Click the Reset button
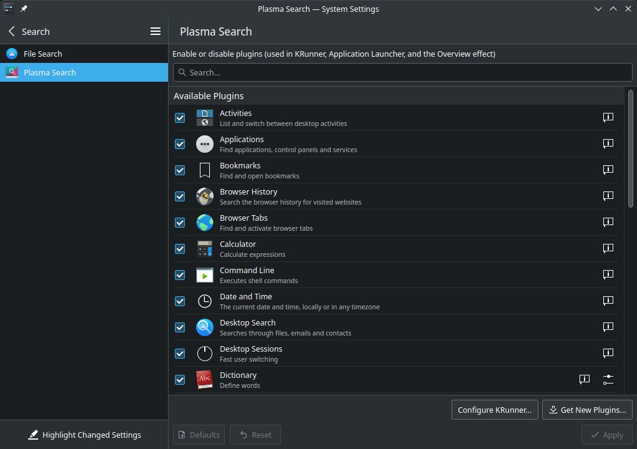Viewport: 637px width, 449px height. click(x=255, y=435)
